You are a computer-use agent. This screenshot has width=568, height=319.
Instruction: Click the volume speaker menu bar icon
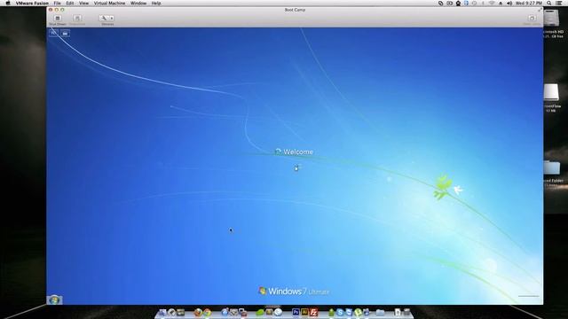509,4
